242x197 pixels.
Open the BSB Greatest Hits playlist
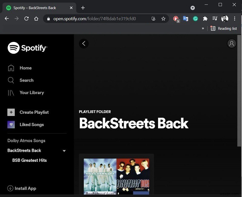[29, 160]
